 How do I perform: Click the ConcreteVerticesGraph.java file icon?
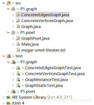[18, 21]
